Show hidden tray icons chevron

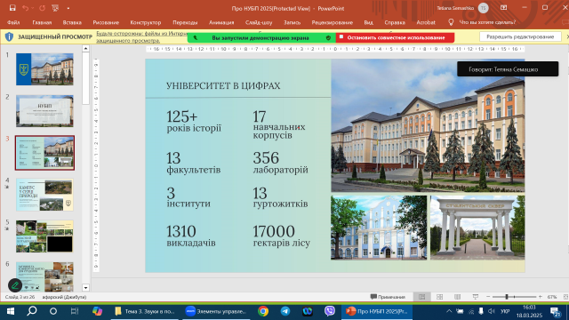click(449, 311)
